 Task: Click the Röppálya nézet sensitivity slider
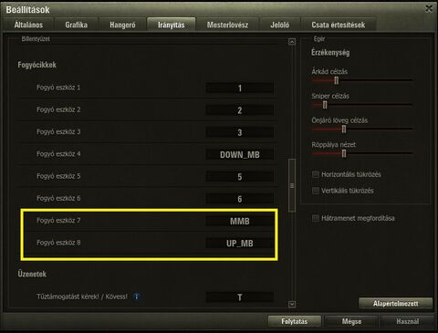click(x=362, y=153)
